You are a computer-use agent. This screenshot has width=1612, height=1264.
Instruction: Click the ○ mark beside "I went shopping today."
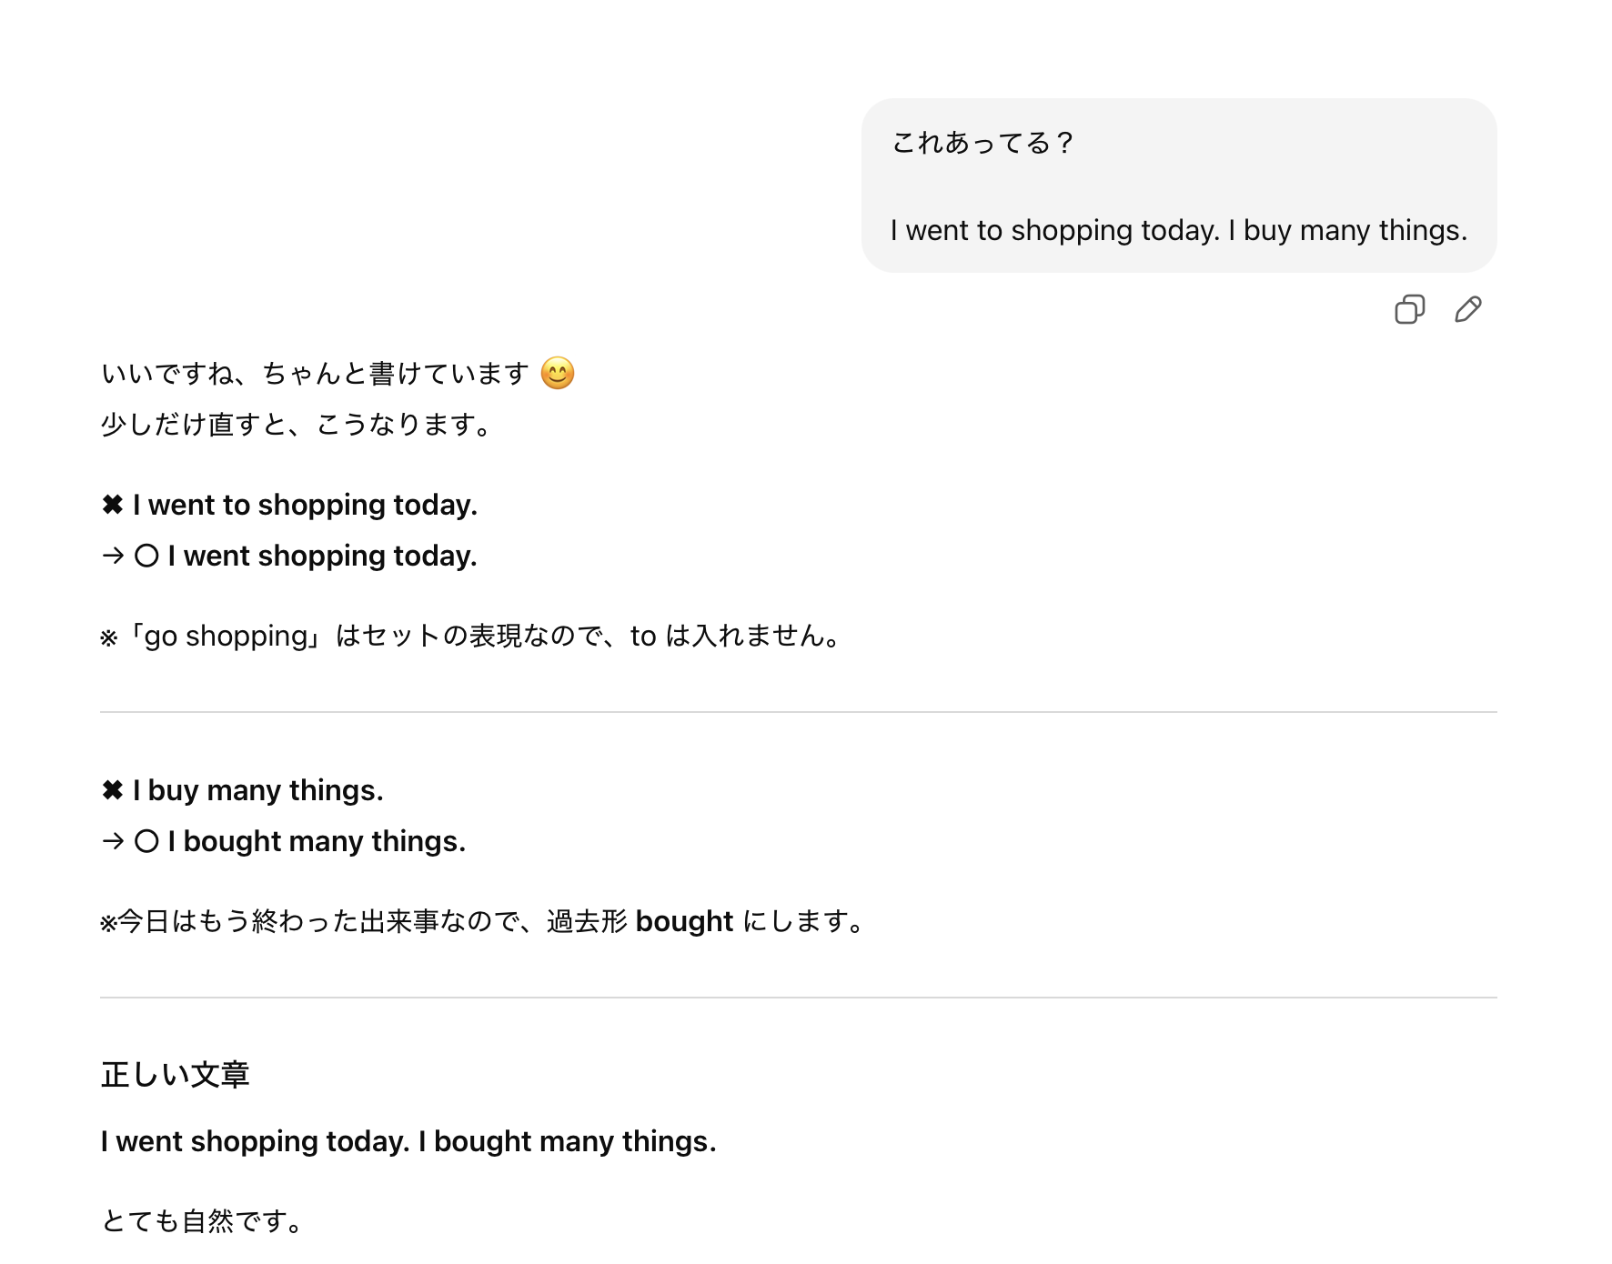point(146,556)
